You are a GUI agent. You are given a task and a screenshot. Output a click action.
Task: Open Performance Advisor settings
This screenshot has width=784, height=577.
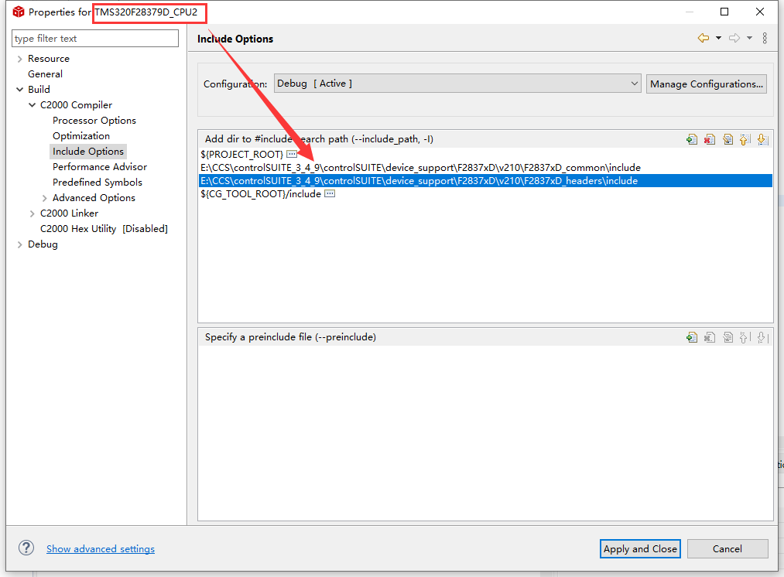[100, 167]
